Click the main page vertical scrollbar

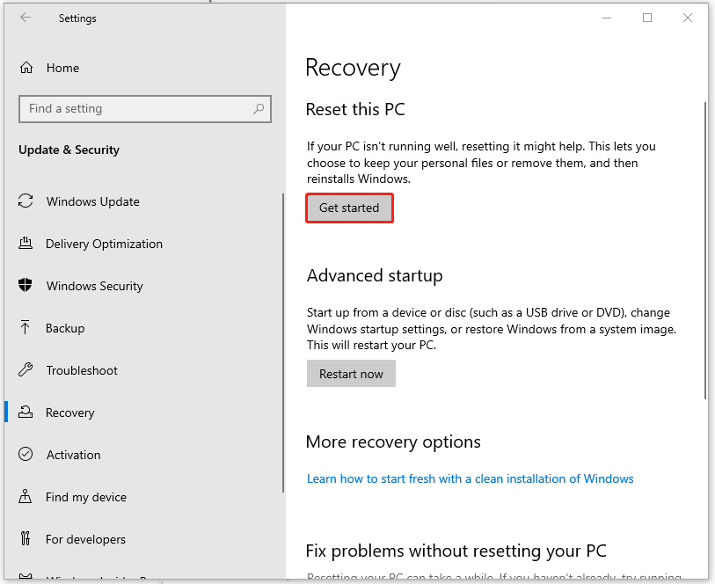click(704, 251)
